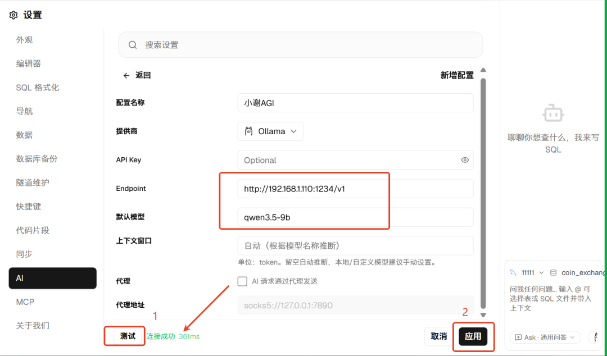Click the Endpoint input field
The height and width of the screenshot is (356, 607).
pos(355,189)
